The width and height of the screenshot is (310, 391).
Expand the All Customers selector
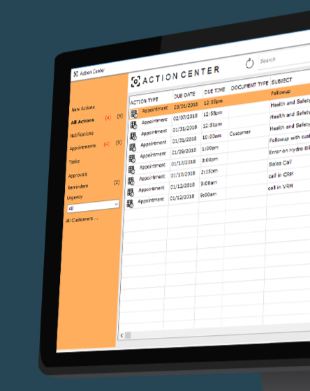coord(82,220)
